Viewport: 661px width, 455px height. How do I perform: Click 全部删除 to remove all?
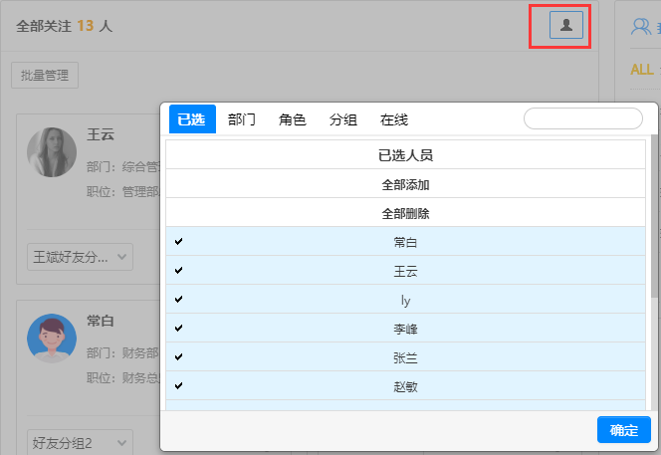(405, 213)
